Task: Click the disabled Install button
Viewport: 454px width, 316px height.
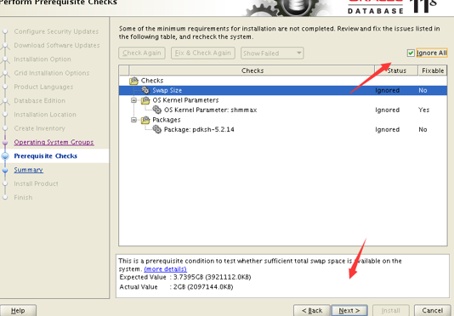Action: pyautogui.click(x=391, y=311)
